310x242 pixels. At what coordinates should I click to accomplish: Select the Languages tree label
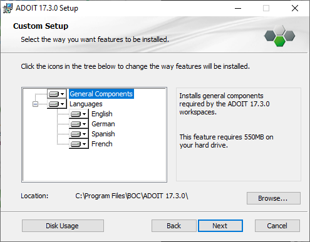[x=86, y=104]
